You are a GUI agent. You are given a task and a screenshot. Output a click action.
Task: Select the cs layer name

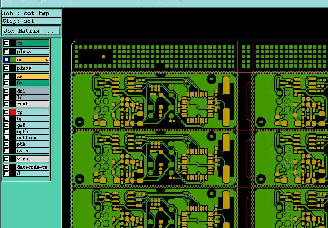pyautogui.click(x=33, y=60)
